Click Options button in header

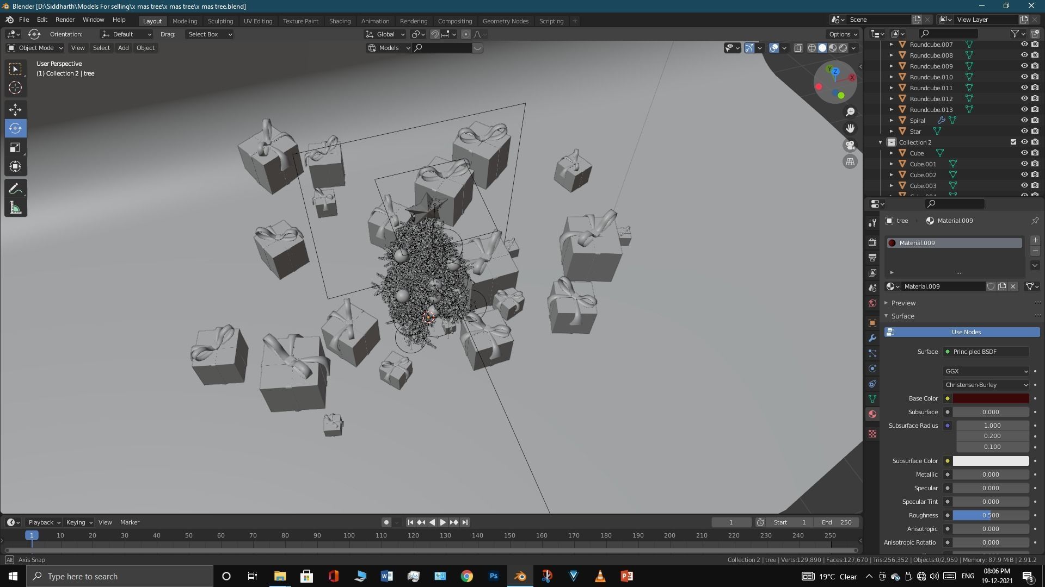pos(843,34)
